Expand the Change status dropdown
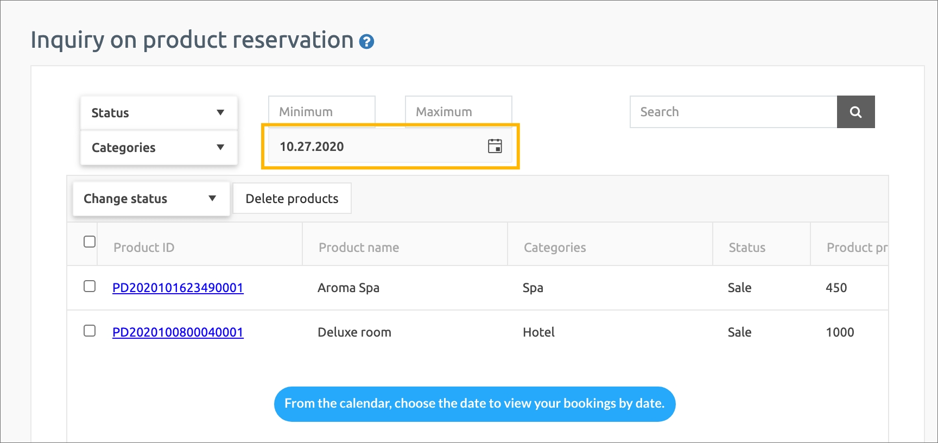The image size is (938, 443). pyautogui.click(x=151, y=199)
